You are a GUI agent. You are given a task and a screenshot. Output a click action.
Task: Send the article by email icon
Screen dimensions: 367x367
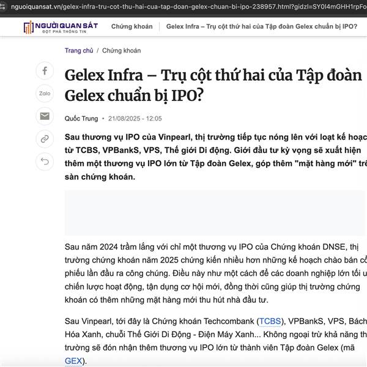(45, 116)
